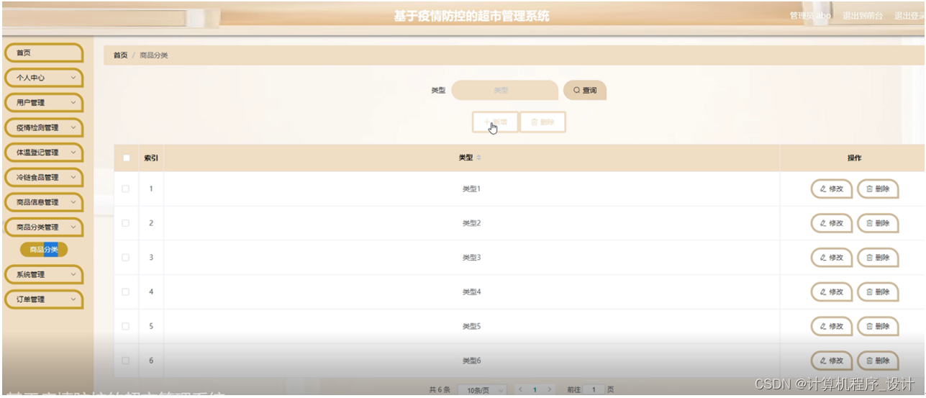Expand the 冷链食品管理 sidebar menu
The width and height of the screenshot is (926, 398).
pyautogui.click(x=44, y=177)
